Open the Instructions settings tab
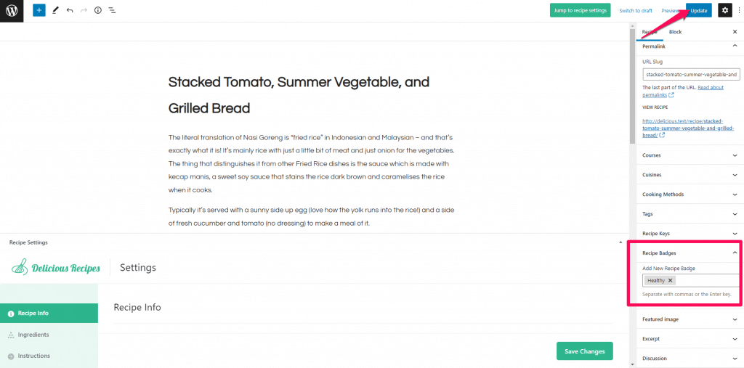This screenshot has height=368, width=744. [34, 356]
